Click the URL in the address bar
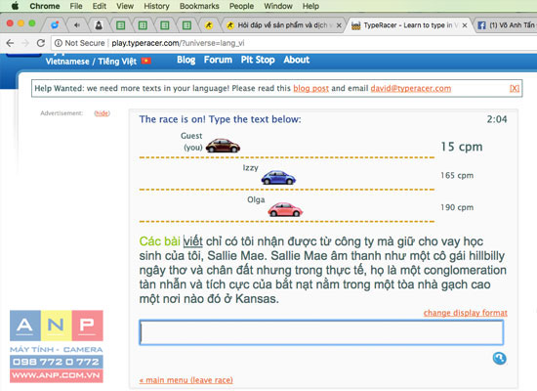 pyautogui.click(x=178, y=43)
